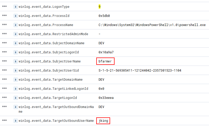The height and width of the screenshot is (127, 209).
Task: Click the bfarmer SubjectUserName value
Action: (x=105, y=61)
